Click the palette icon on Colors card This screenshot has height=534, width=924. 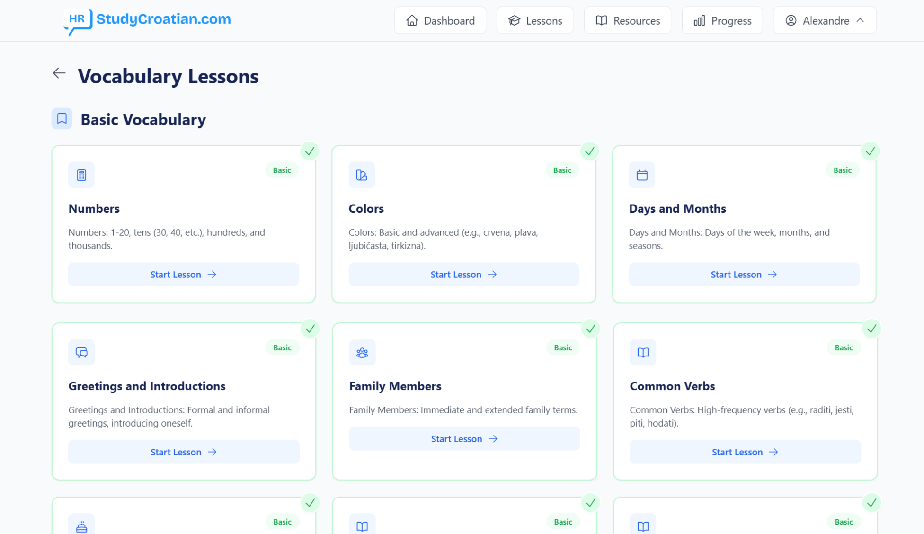(362, 175)
